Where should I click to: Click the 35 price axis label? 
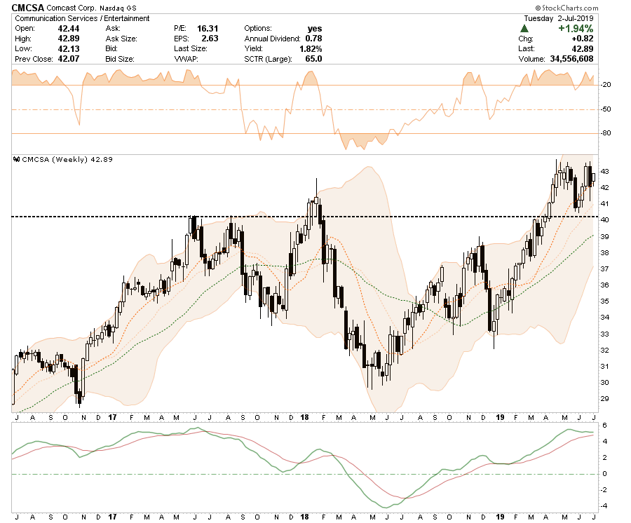604,301
